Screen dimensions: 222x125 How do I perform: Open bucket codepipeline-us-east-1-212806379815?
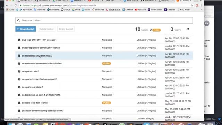pyautogui.click(x=41, y=95)
